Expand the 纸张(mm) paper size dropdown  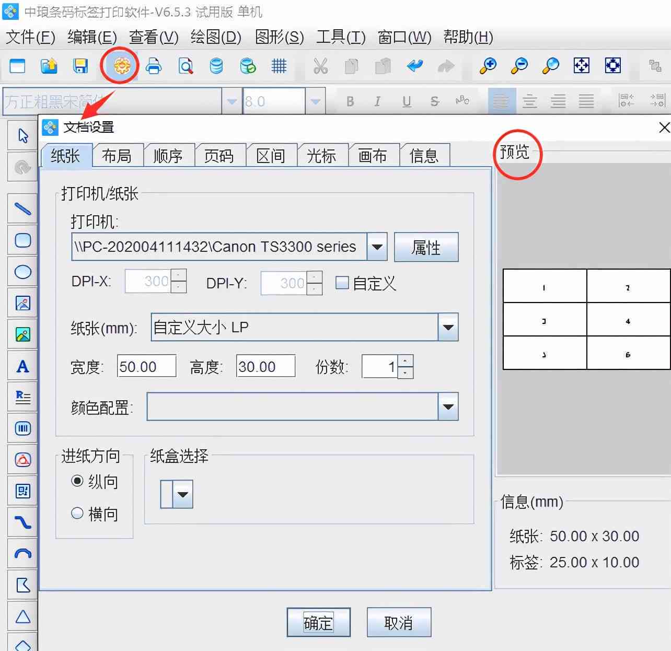tap(448, 327)
